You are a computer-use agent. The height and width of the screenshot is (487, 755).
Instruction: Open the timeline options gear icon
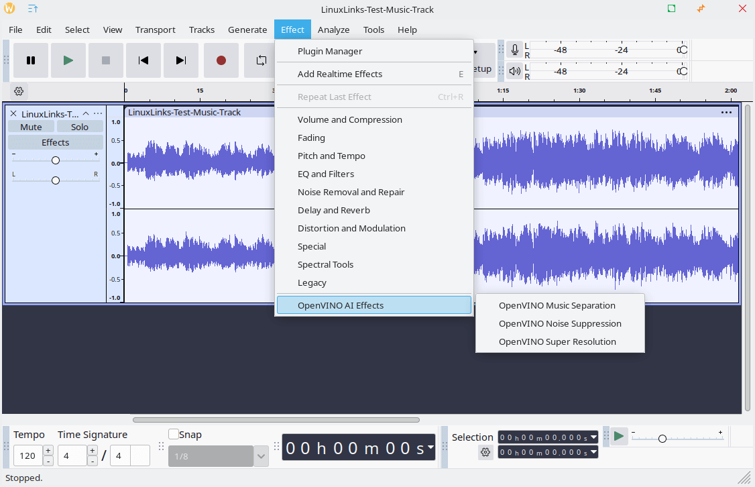click(19, 91)
